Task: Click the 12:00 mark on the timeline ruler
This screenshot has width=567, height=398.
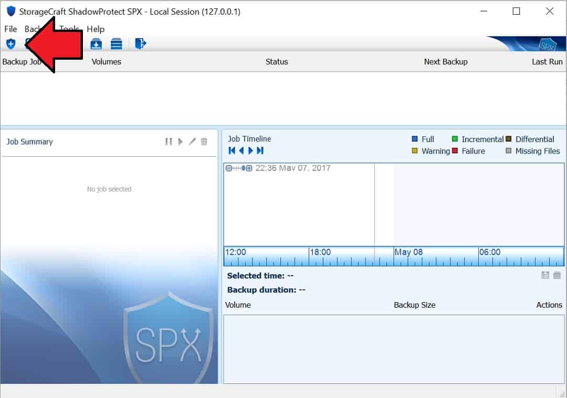Action: coord(235,252)
